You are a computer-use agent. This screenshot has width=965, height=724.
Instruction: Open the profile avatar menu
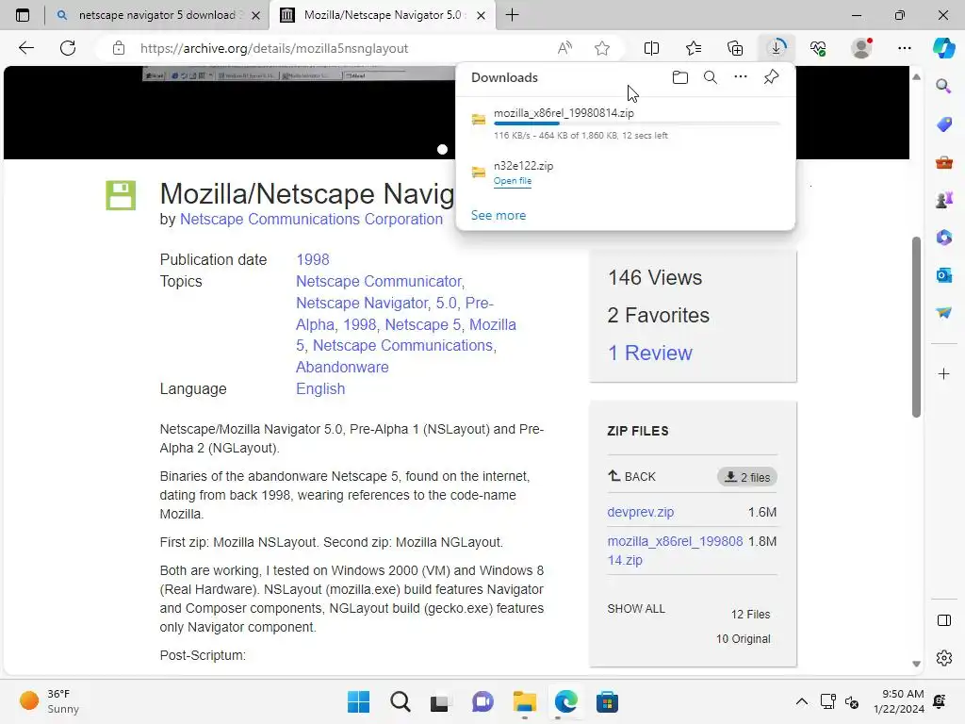(861, 48)
